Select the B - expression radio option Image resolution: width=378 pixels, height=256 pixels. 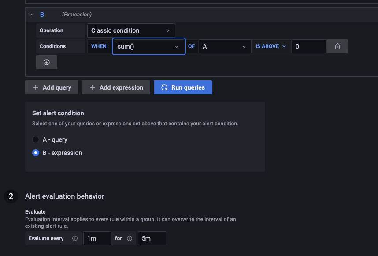coord(36,153)
